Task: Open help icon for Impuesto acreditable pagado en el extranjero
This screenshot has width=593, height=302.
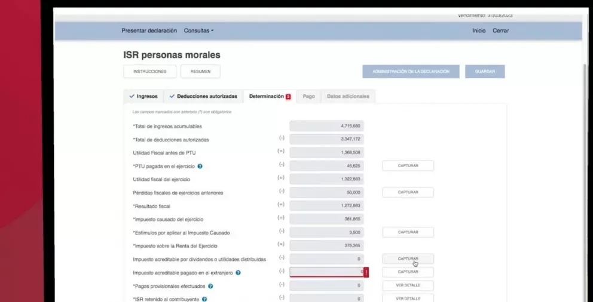Action: pos(238,273)
